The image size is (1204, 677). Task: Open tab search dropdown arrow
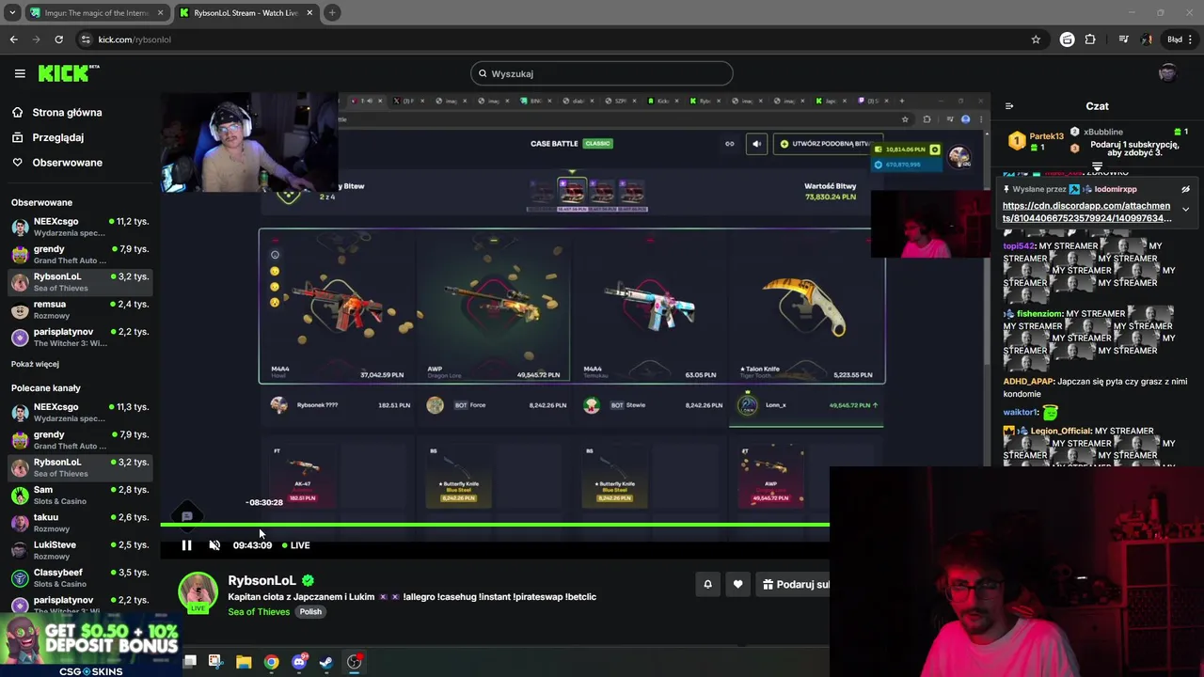[x=12, y=13]
